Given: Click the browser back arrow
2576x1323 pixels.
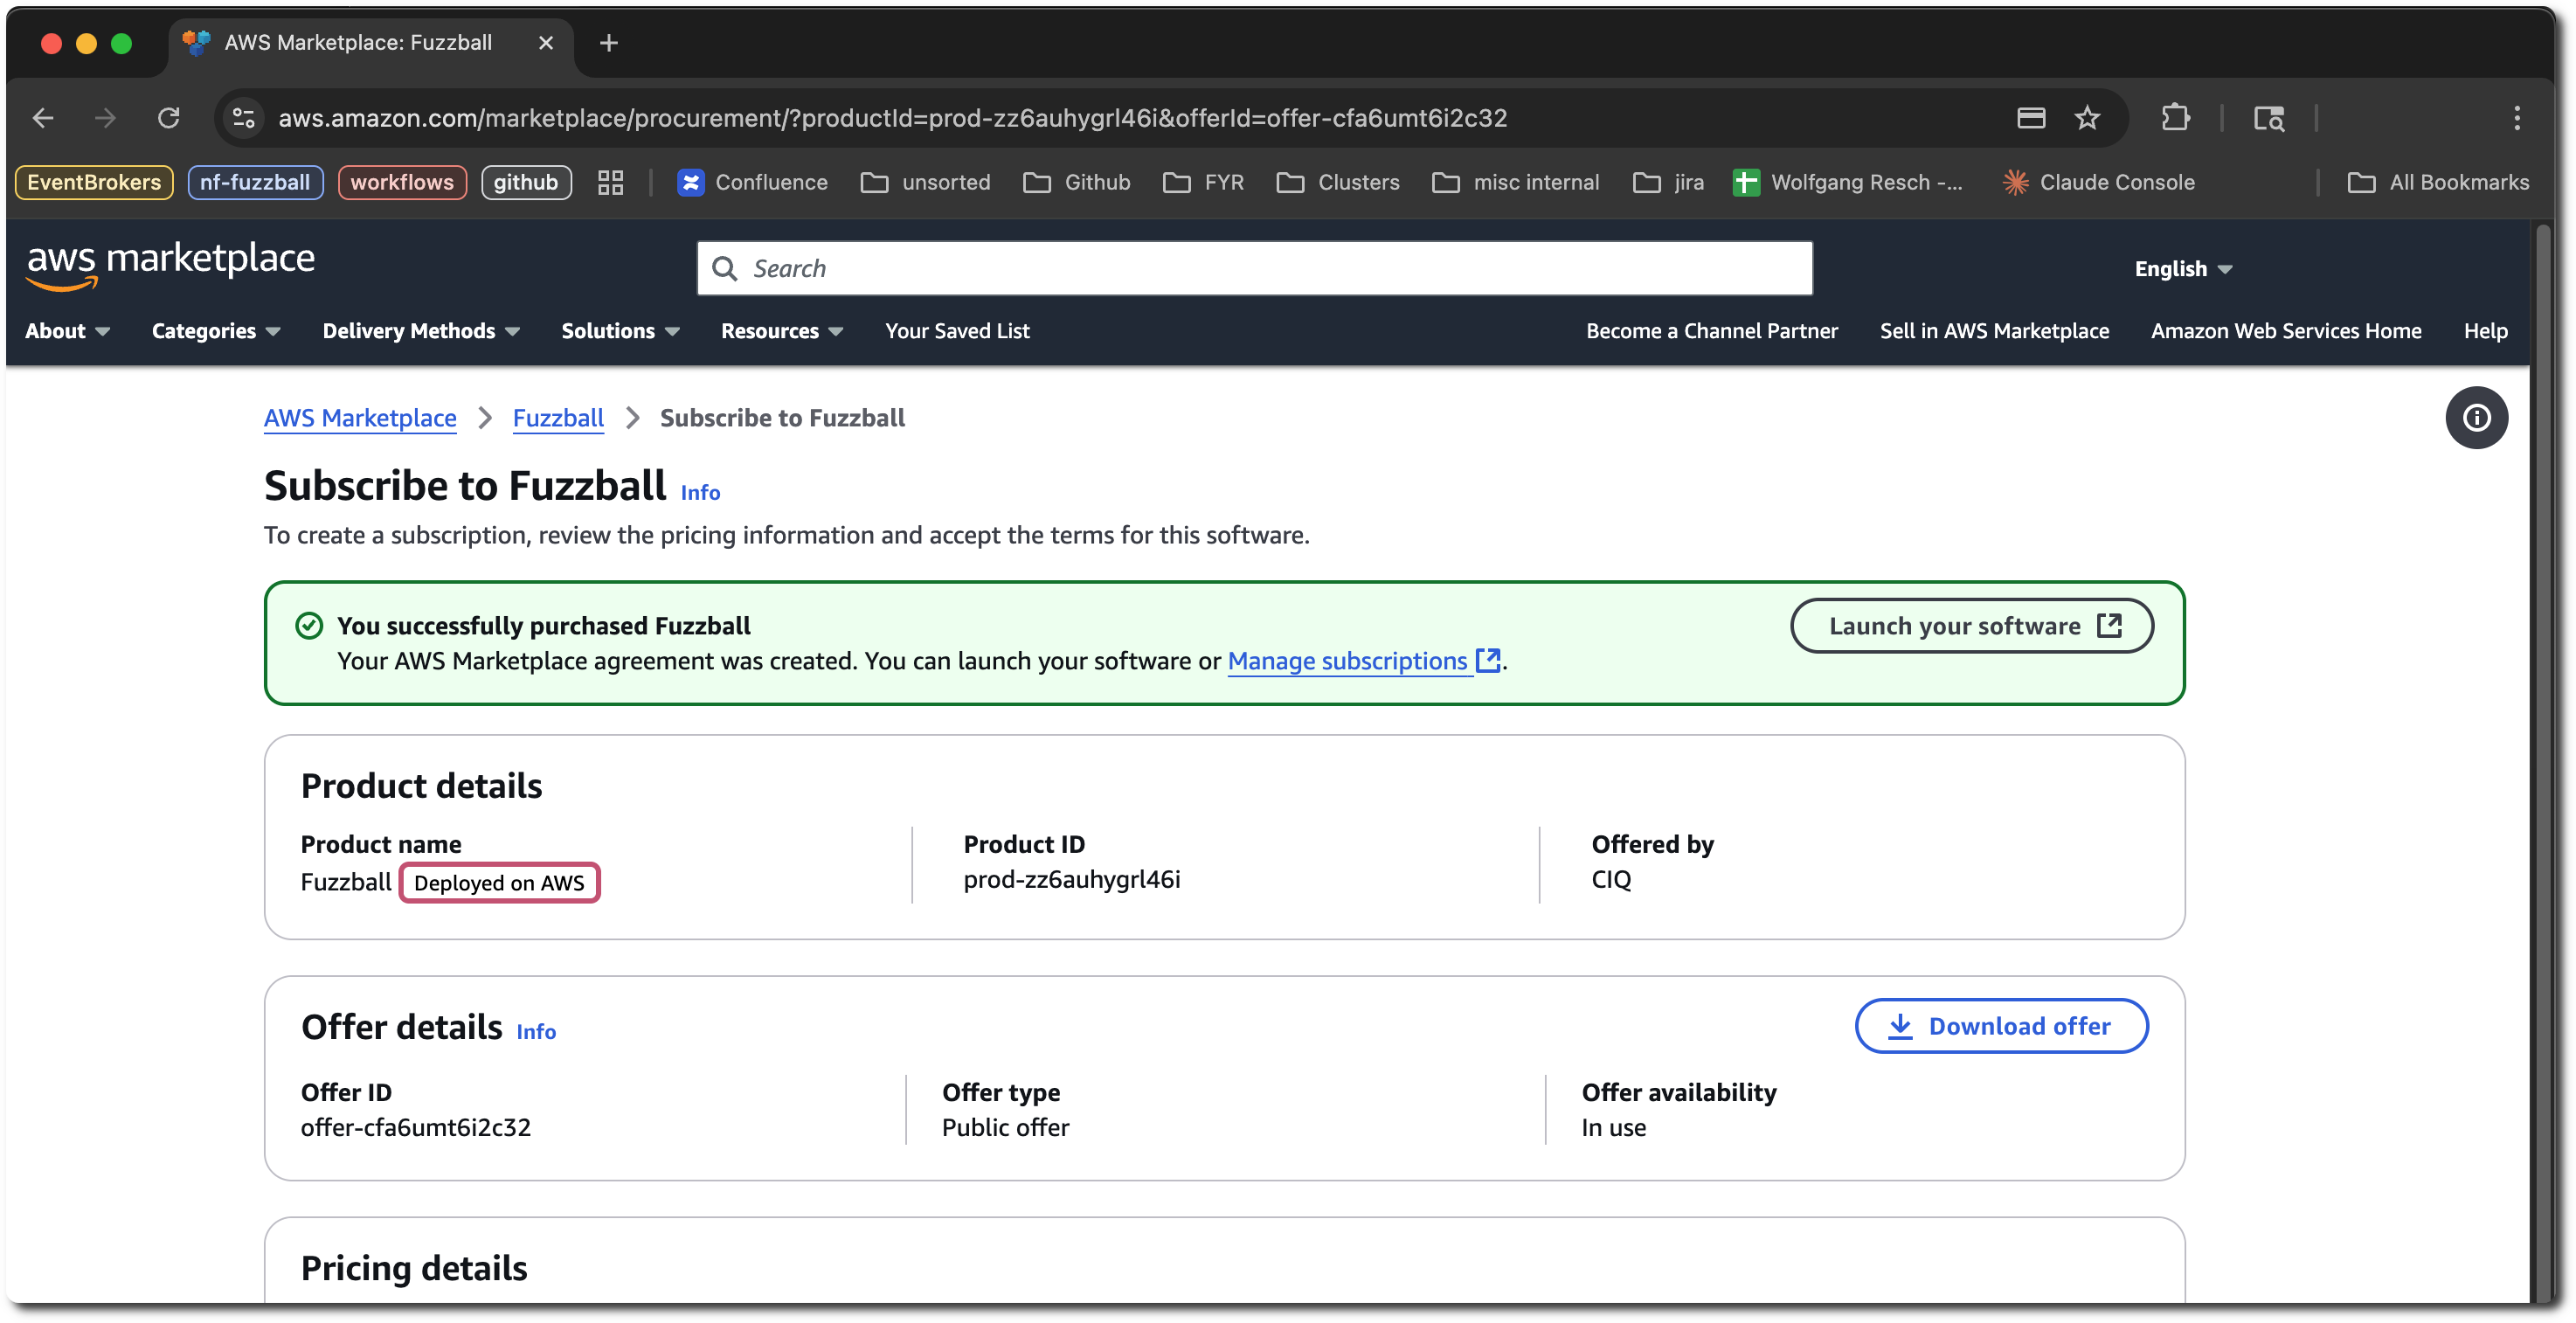Looking at the screenshot, I should (x=43, y=118).
